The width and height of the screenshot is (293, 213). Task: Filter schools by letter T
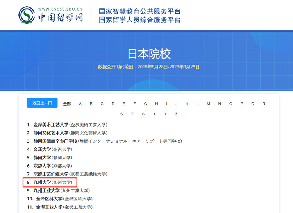click(132, 114)
